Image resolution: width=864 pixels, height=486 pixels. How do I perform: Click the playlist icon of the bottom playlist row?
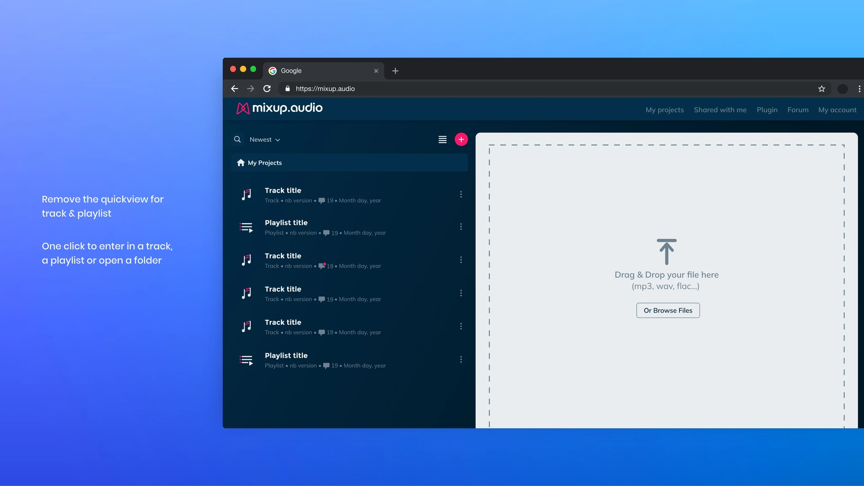pyautogui.click(x=246, y=360)
